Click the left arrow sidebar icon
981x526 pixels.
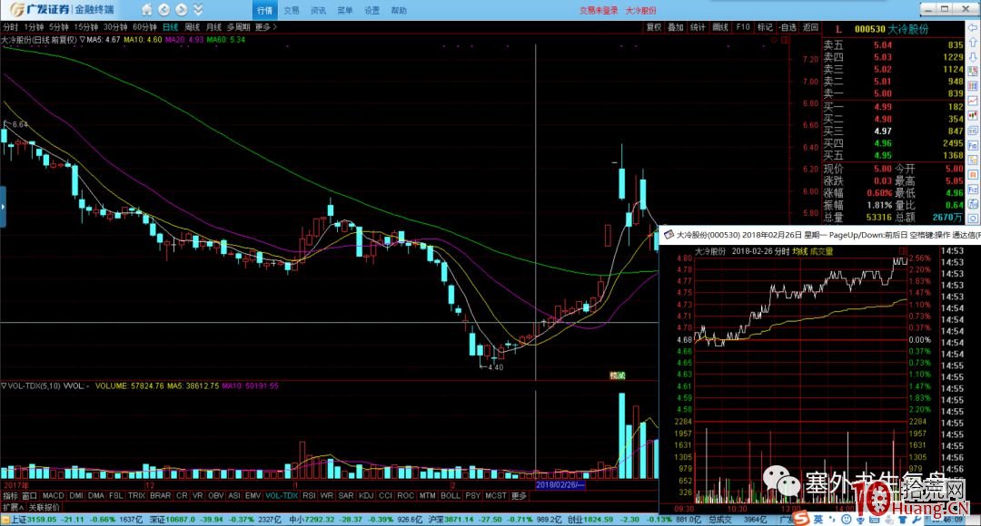pyautogui.click(x=973, y=29)
